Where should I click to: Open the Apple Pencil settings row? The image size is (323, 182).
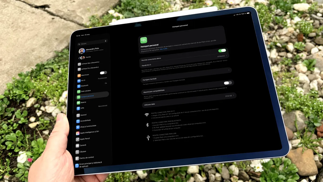pyautogui.click(x=92, y=139)
